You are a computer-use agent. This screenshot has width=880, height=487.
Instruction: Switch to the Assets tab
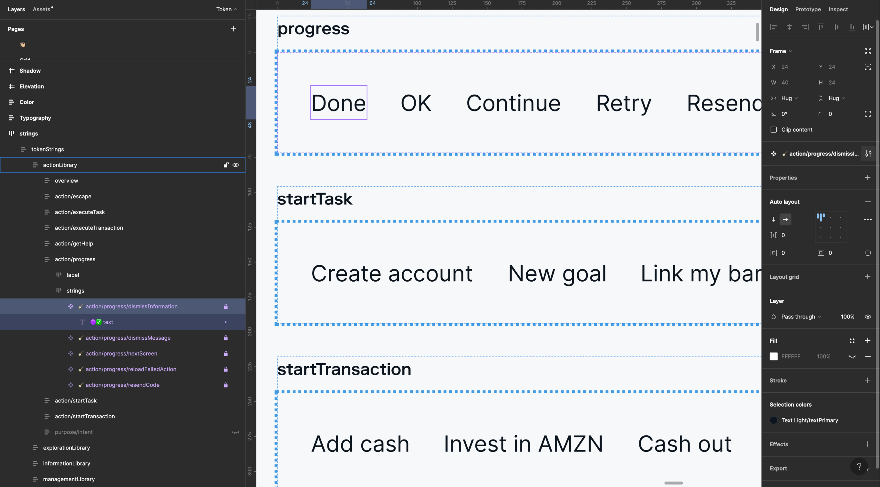click(42, 9)
